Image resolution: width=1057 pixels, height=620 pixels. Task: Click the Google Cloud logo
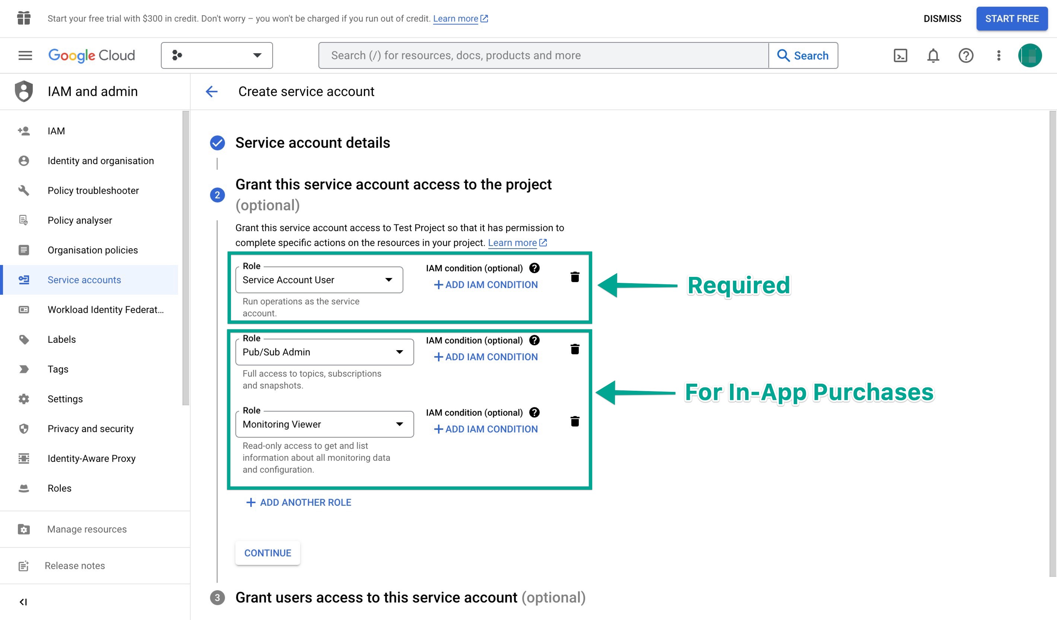[92, 55]
